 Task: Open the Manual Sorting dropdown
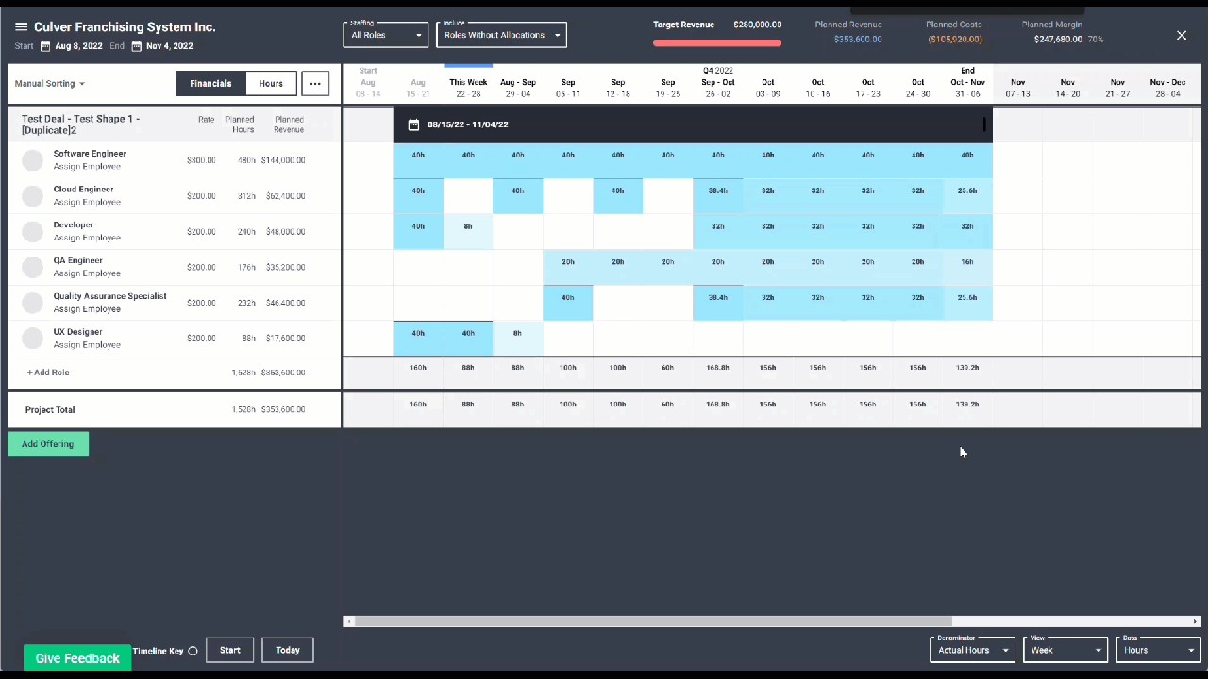50,84
